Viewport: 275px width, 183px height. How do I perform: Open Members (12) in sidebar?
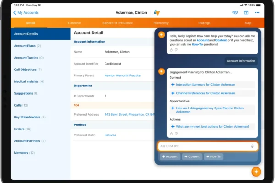[24, 153]
